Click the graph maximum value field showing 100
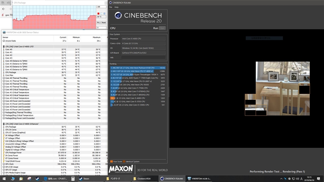 [102, 7]
